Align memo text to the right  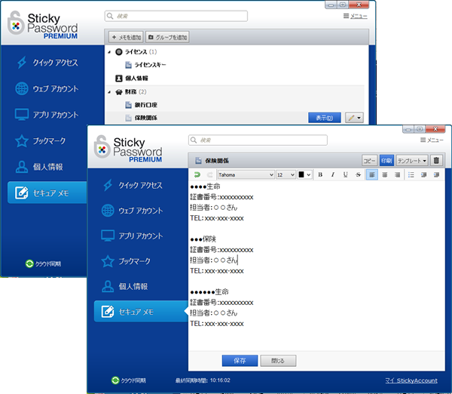[x=397, y=175]
